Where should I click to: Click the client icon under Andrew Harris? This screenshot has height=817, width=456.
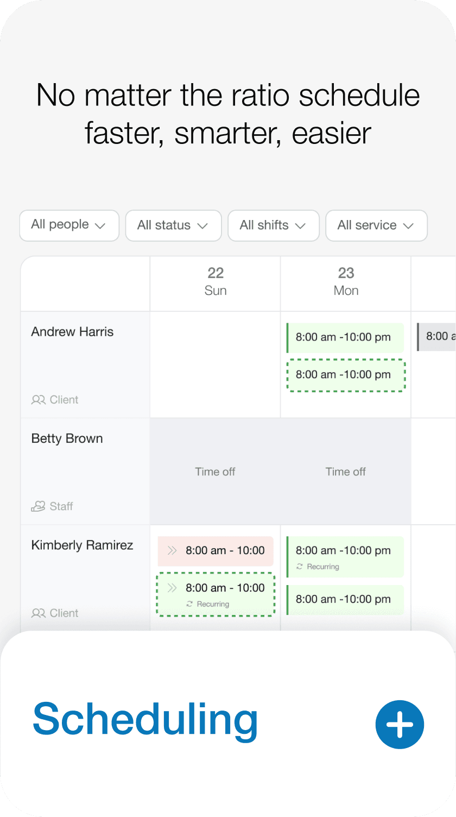coord(38,400)
